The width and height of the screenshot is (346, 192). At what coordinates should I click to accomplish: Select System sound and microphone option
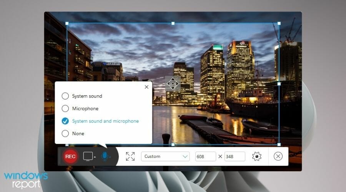(65, 121)
